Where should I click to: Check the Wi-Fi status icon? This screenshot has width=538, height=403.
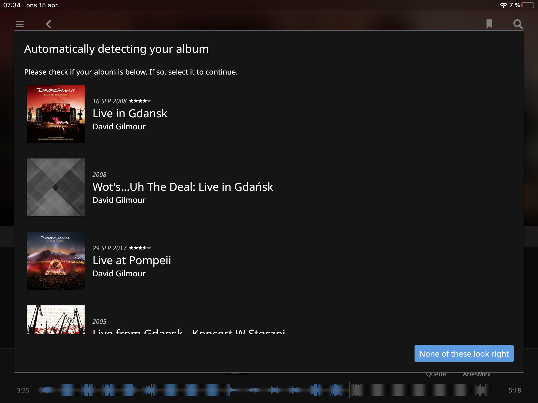coord(503,5)
